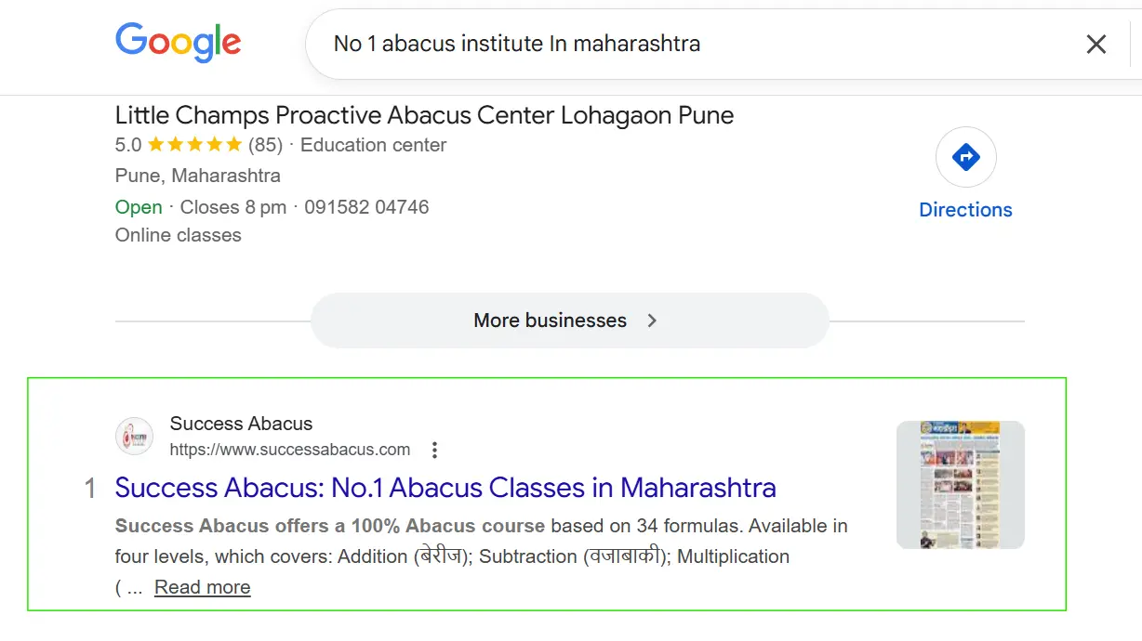The height and width of the screenshot is (641, 1142).
Task: Click the Success Abacus favicon
Action: 134,436
